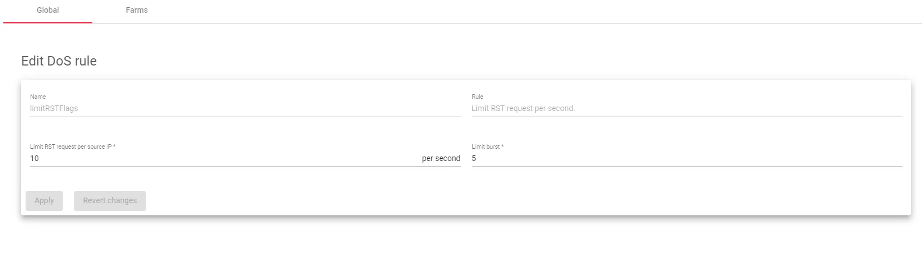Switch to the Farms tab

click(136, 10)
